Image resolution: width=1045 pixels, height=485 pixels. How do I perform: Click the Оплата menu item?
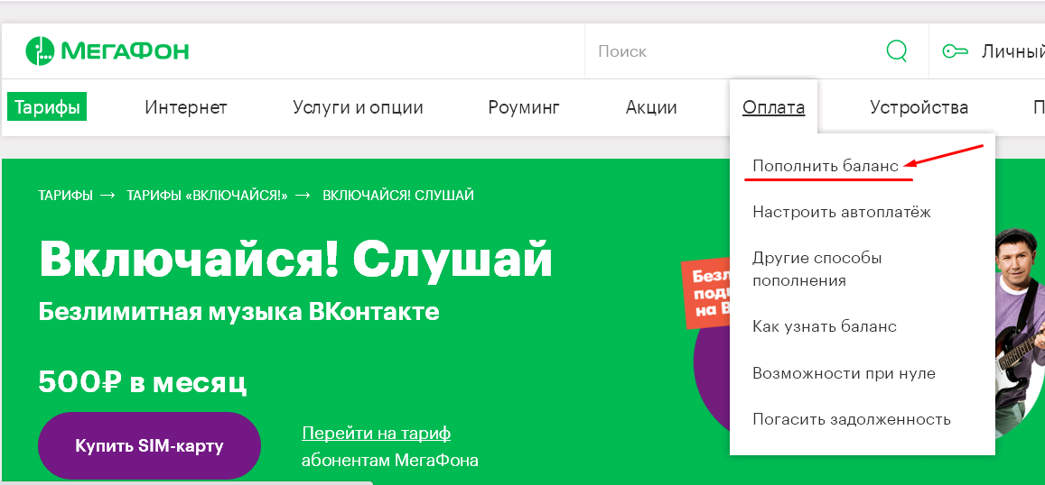coord(774,107)
